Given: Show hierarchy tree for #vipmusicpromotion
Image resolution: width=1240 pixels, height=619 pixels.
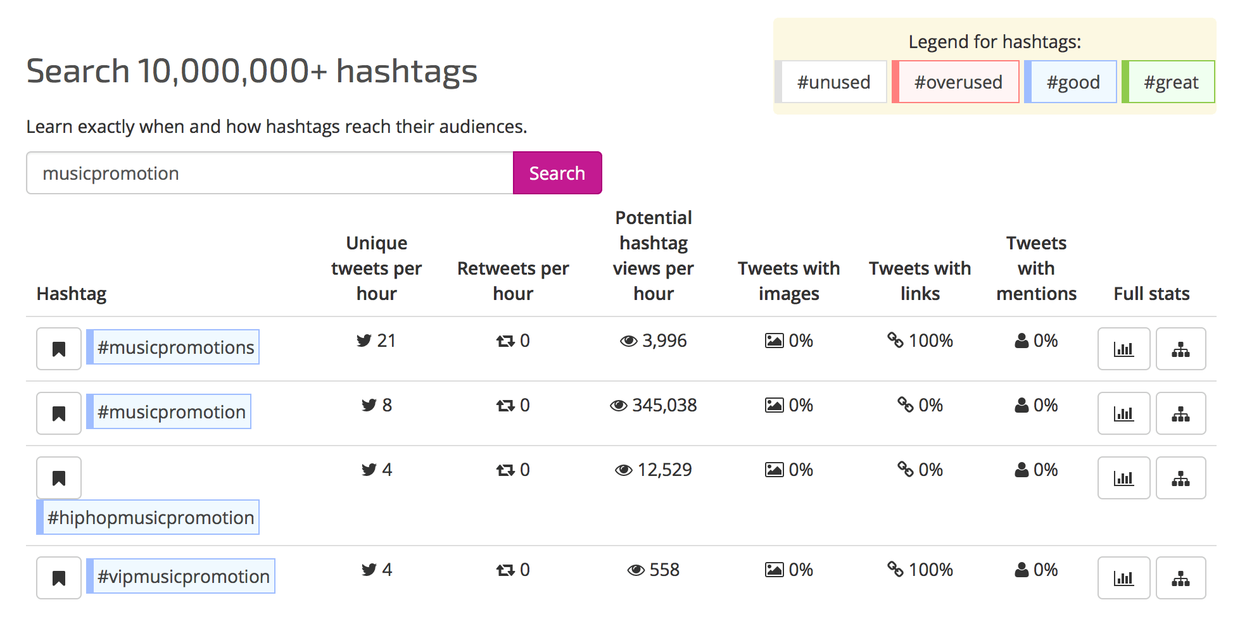Looking at the screenshot, I should 1180,578.
